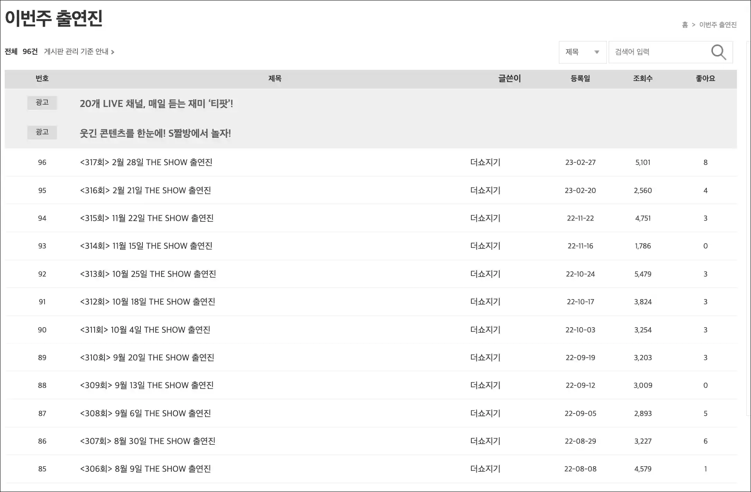Select date 23-02-20
Screen dimensions: 751x492
[580, 190]
